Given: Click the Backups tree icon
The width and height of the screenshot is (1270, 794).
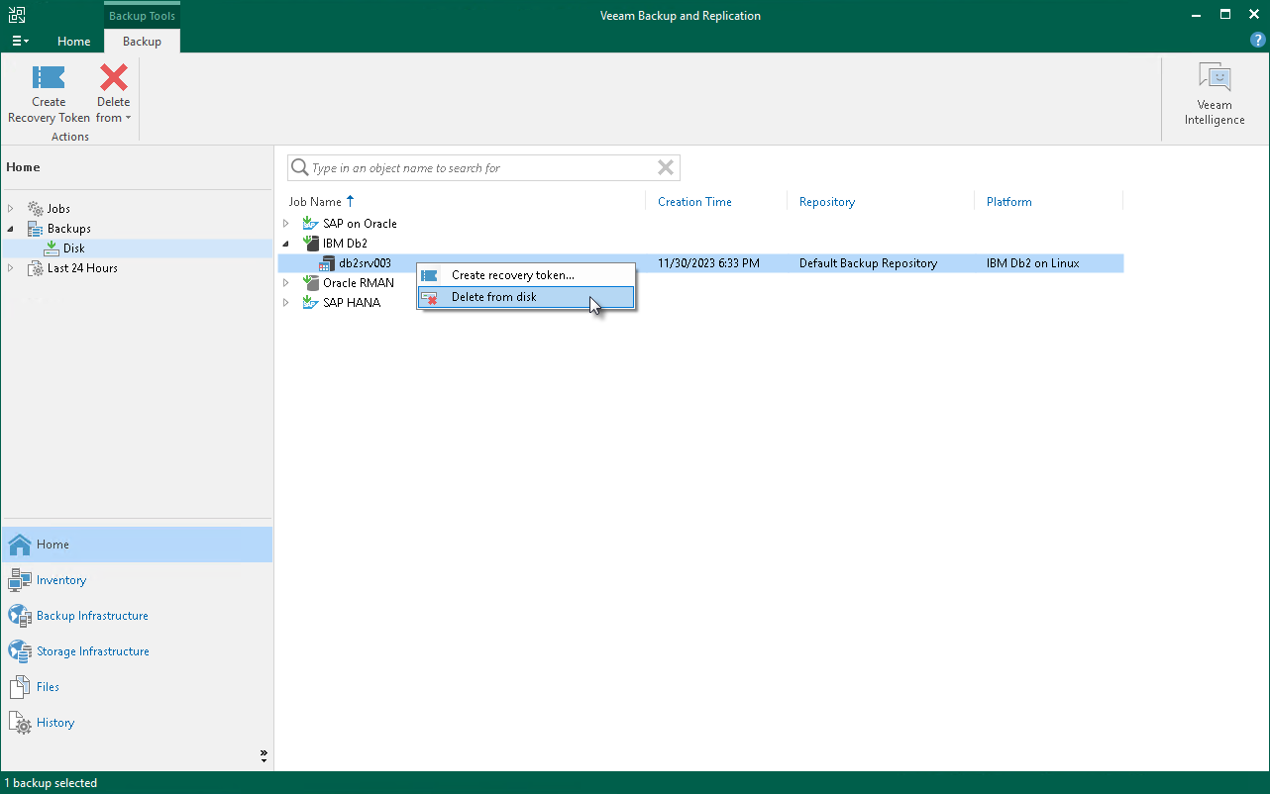Looking at the screenshot, I should coord(36,229).
